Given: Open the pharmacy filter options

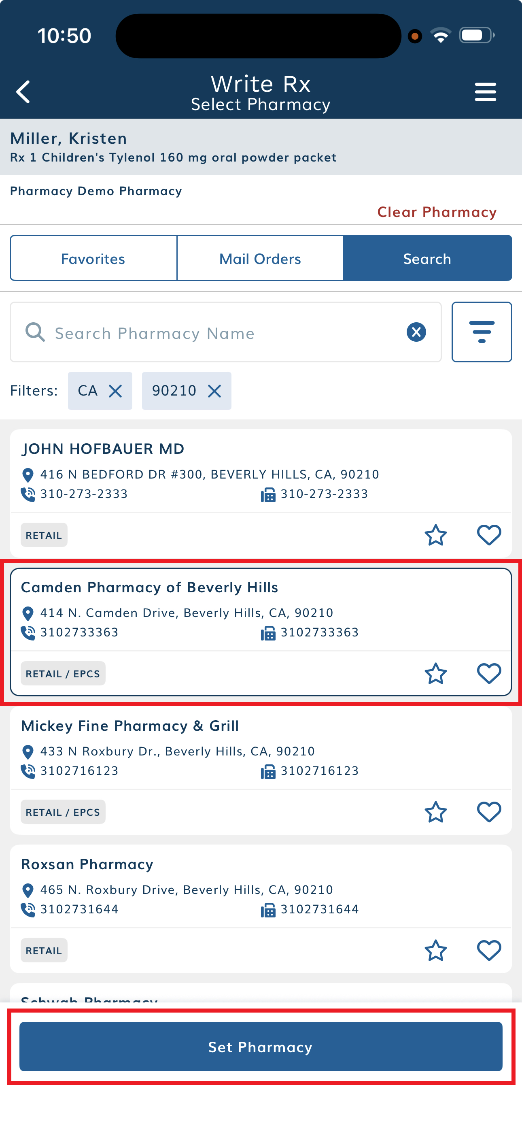Looking at the screenshot, I should (x=481, y=332).
